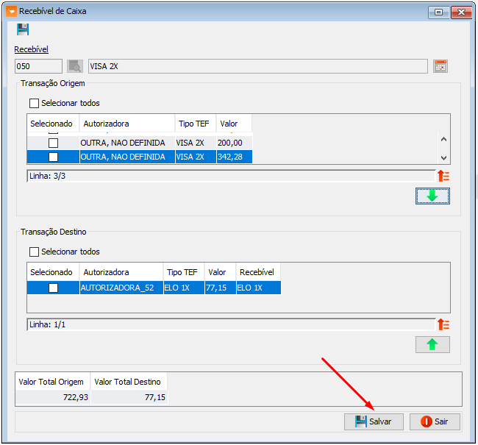Image resolution: width=478 pixels, height=445 pixels.
Task: Check the box for the 200,00 row
Action: (53, 143)
